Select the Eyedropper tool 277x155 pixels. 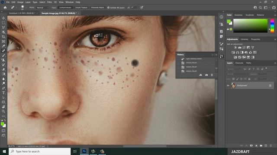point(3,46)
